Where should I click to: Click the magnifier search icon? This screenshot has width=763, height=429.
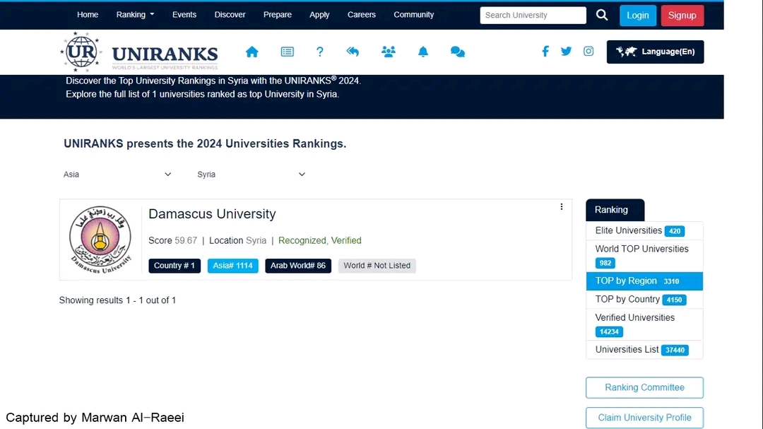tap(602, 15)
